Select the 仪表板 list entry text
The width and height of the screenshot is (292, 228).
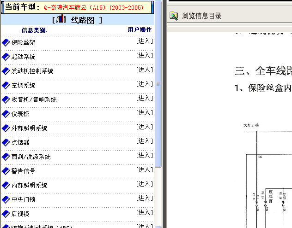(20, 114)
